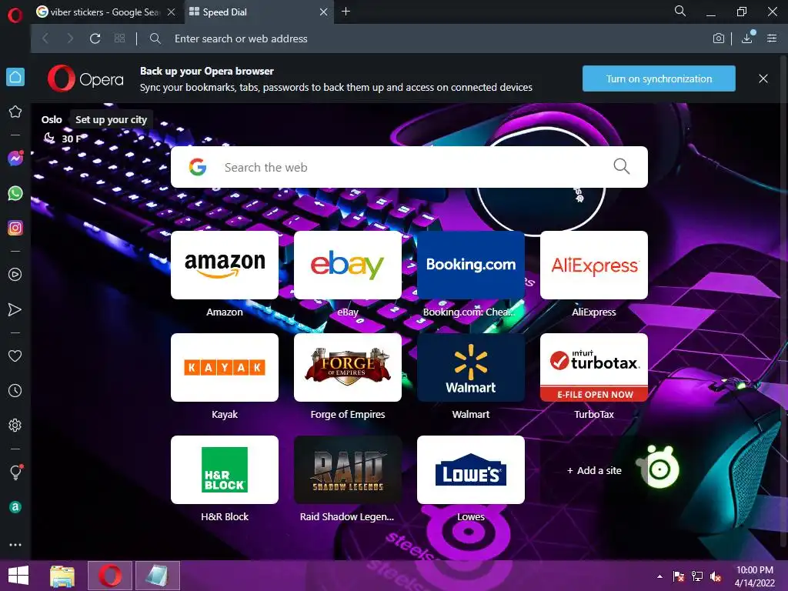Image resolution: width=788 pixels, height=591 pixels.
Task: Show hidden system tray icons
Action: tap(659, 576)
